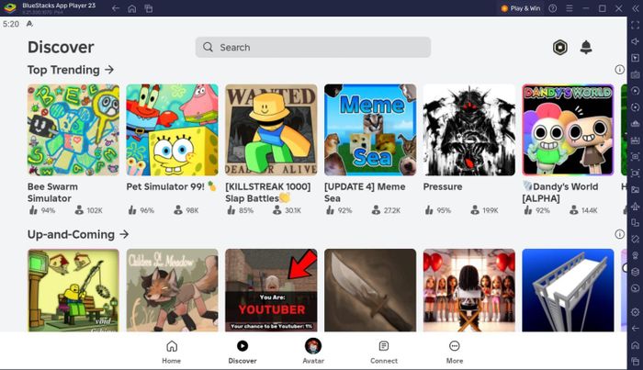Open Pet Simulator 99 thumbnail
Screen dimensions: 643x370
click(x=173, y=129)
